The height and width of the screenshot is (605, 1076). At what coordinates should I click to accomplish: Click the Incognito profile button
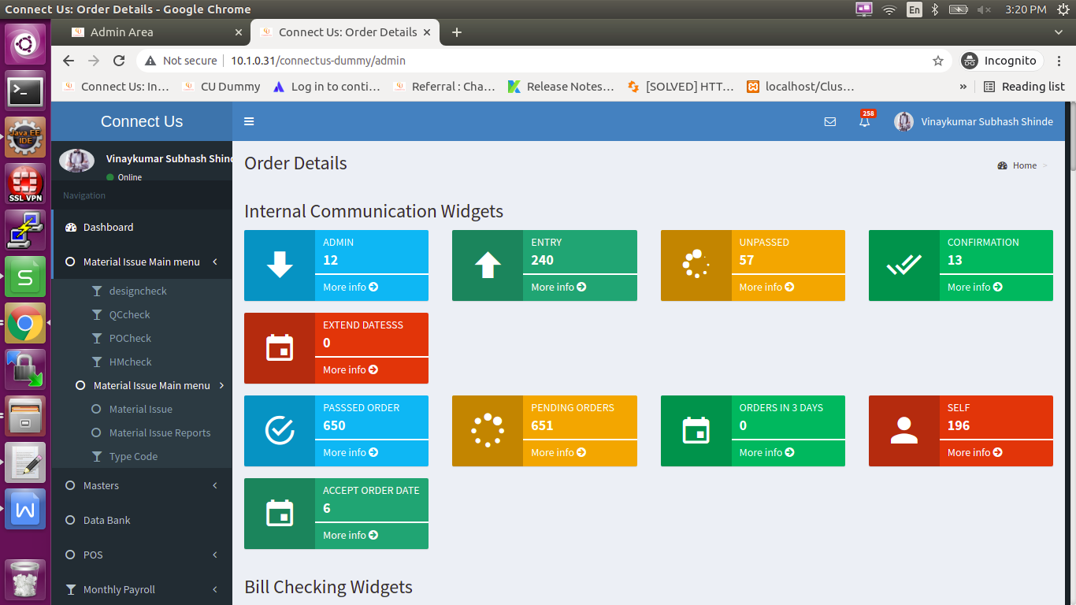1001,61
